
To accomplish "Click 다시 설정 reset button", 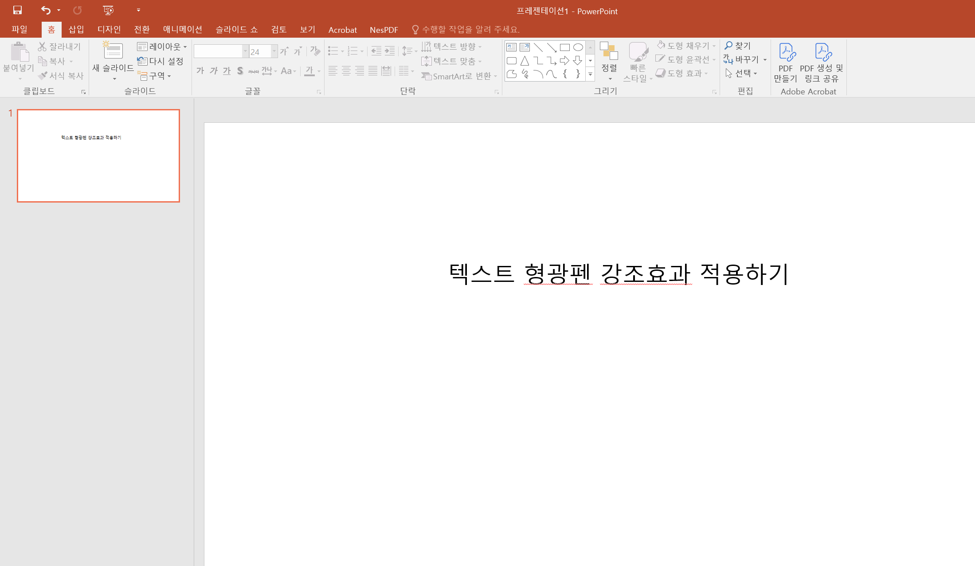I will [161, 61].
